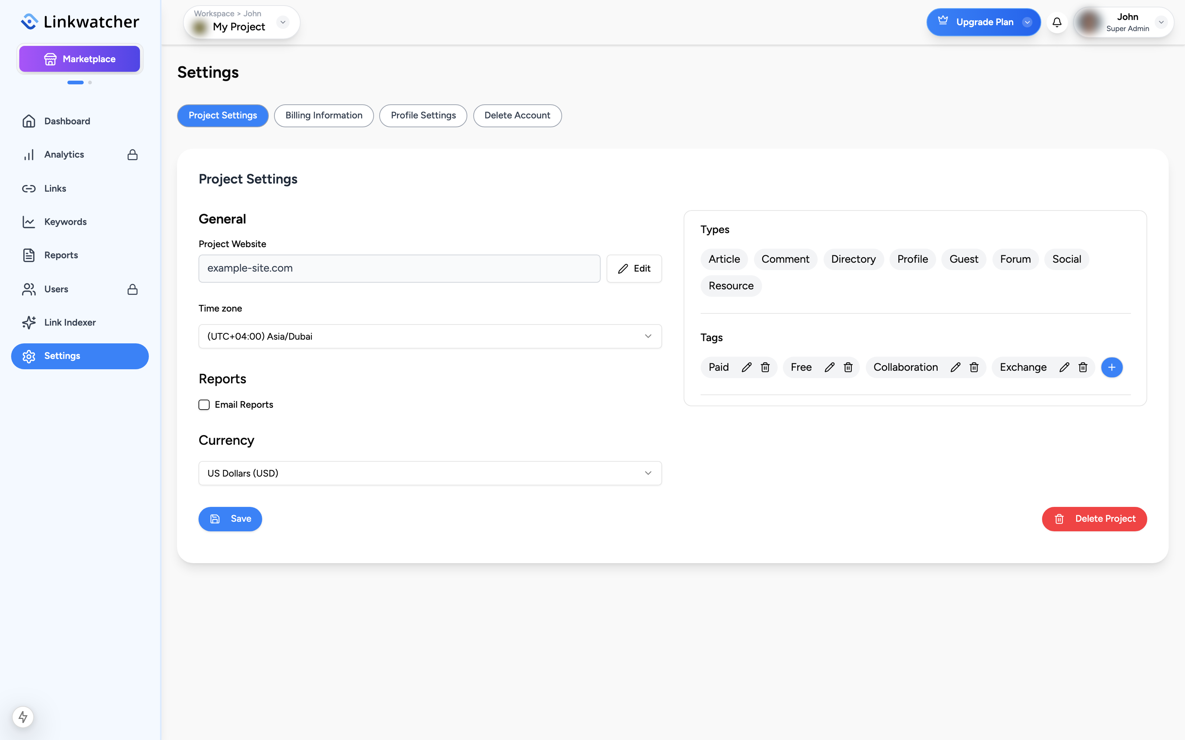Open Reports in sidebar
The width and height of the screenshot is (1185, 740).
(80, 255)
